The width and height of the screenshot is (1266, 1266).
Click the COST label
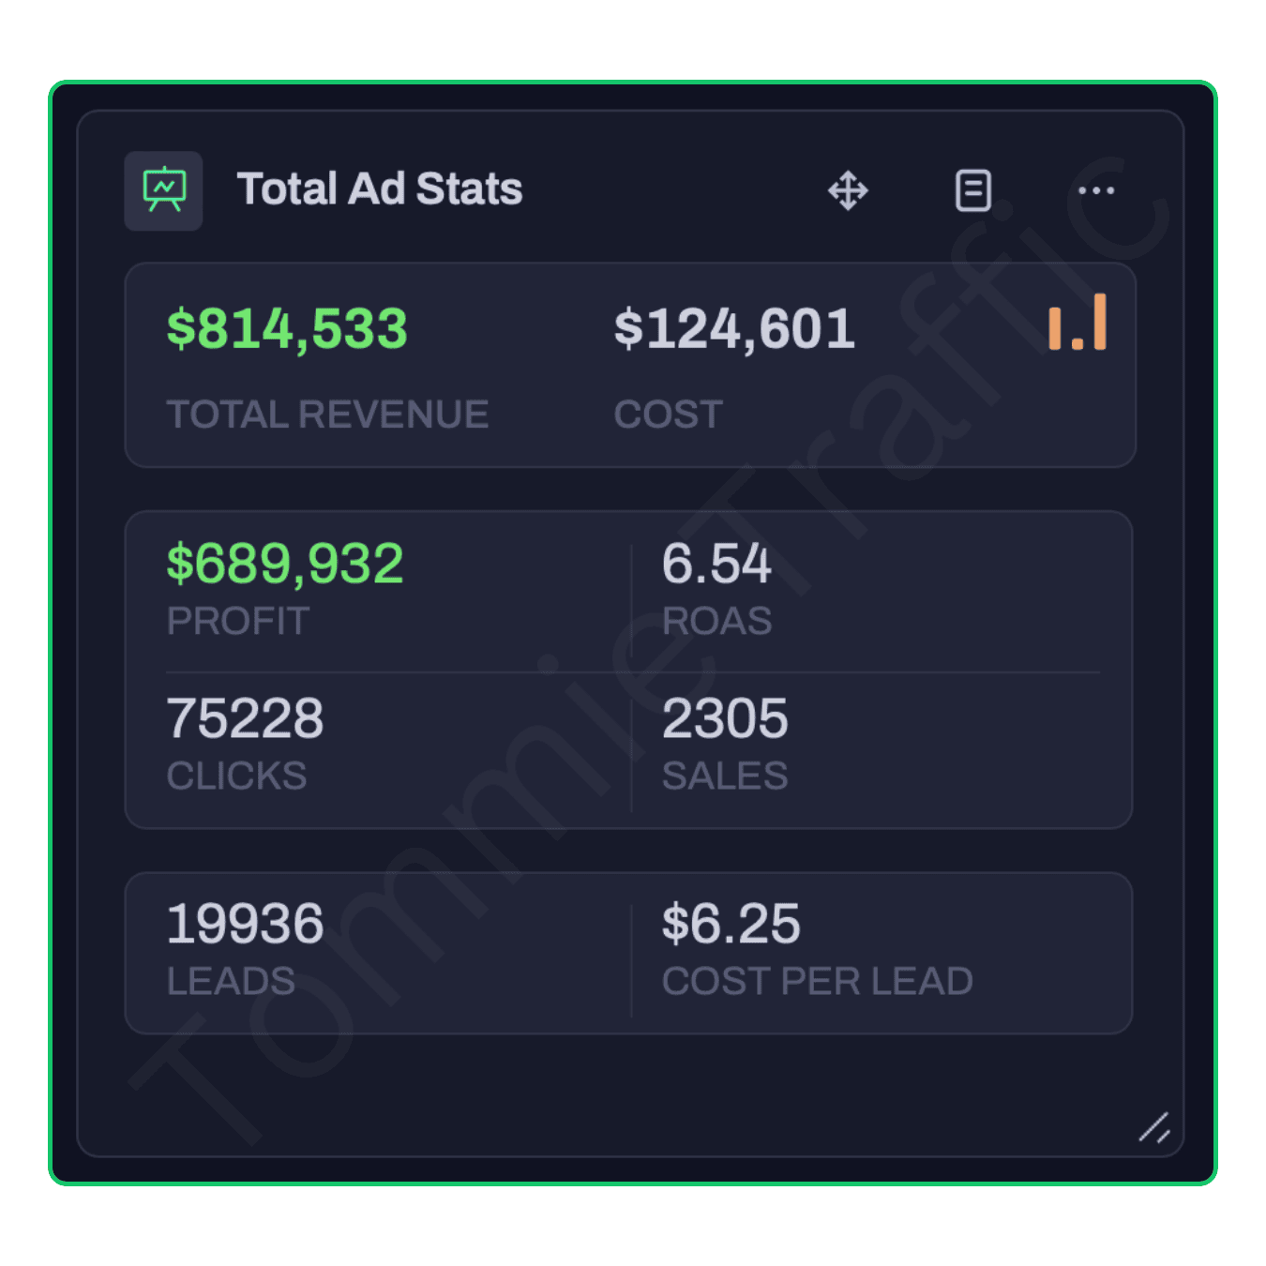tap(668, 414)
